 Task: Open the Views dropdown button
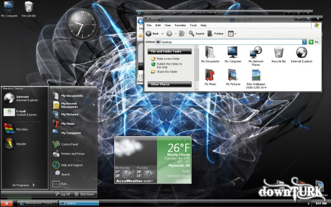(232, 34)
